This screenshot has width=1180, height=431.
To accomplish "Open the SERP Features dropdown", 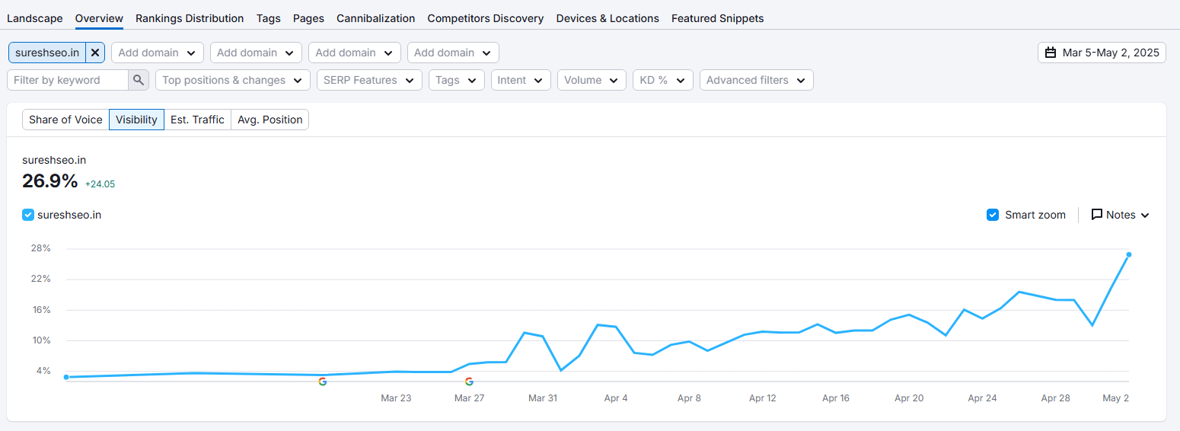I will (x=368, y=80).
